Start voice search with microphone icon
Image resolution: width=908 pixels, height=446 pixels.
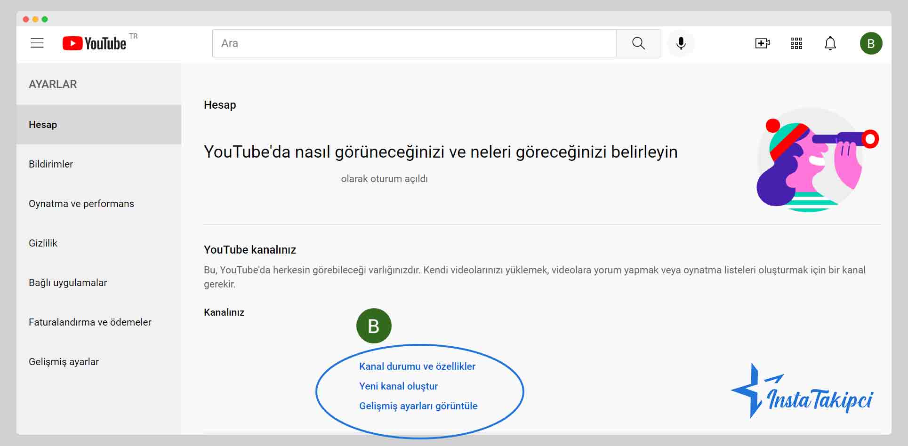(x=681, y=43)
